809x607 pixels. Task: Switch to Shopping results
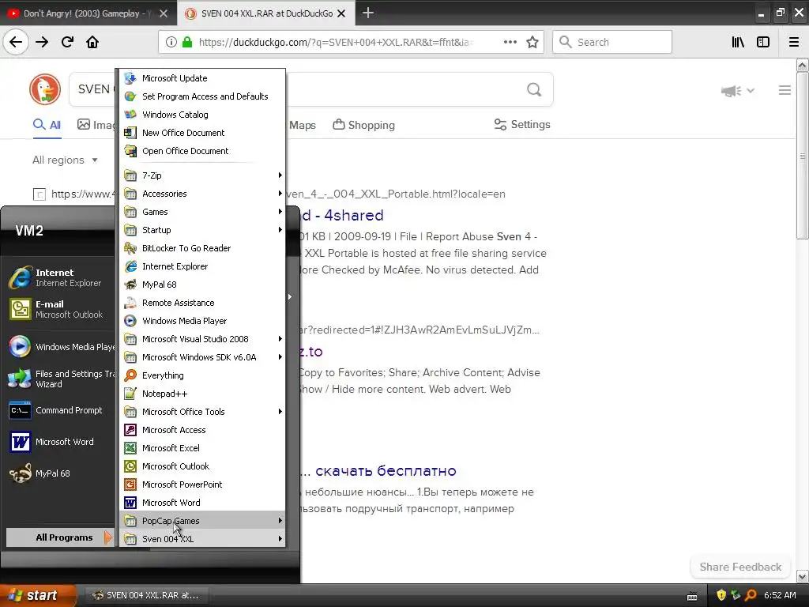(x=363, y=125)
